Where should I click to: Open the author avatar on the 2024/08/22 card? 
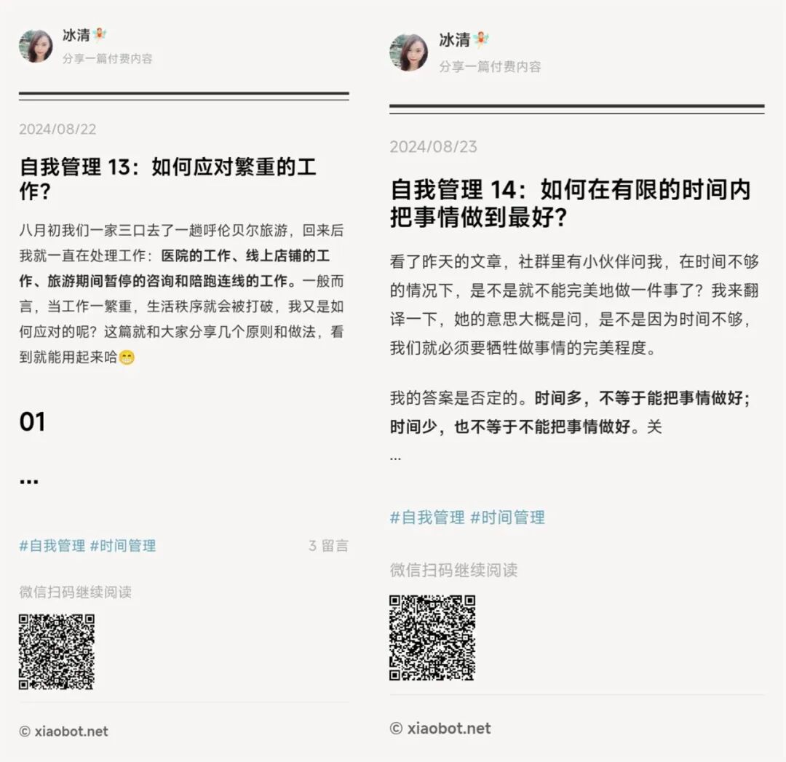36,46
